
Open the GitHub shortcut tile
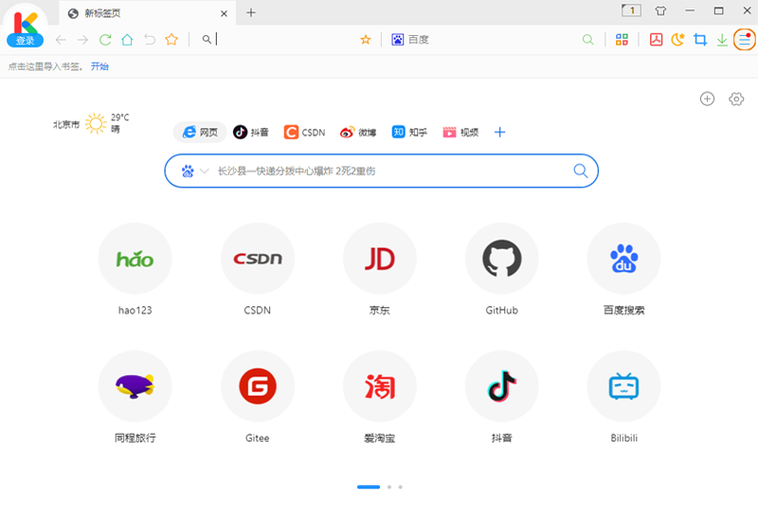tap(501, 260)
